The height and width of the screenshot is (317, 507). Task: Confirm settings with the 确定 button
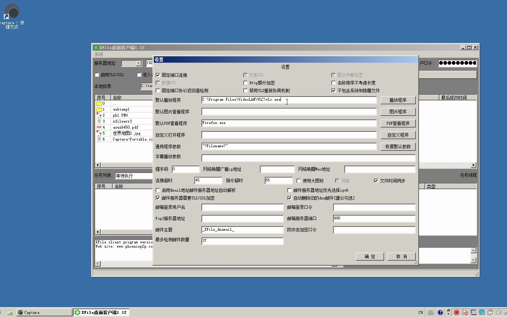tap(370, 256)
